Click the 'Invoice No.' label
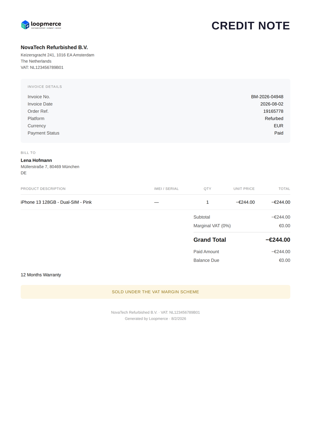Viewport: 311px width, 436px height. tap(39, 97)
